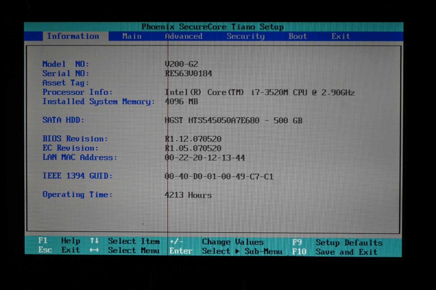Image resolution: width=436 pixels, height=290 pixels.
Task: Click the Select Item legend text
Action: [134, 241]
